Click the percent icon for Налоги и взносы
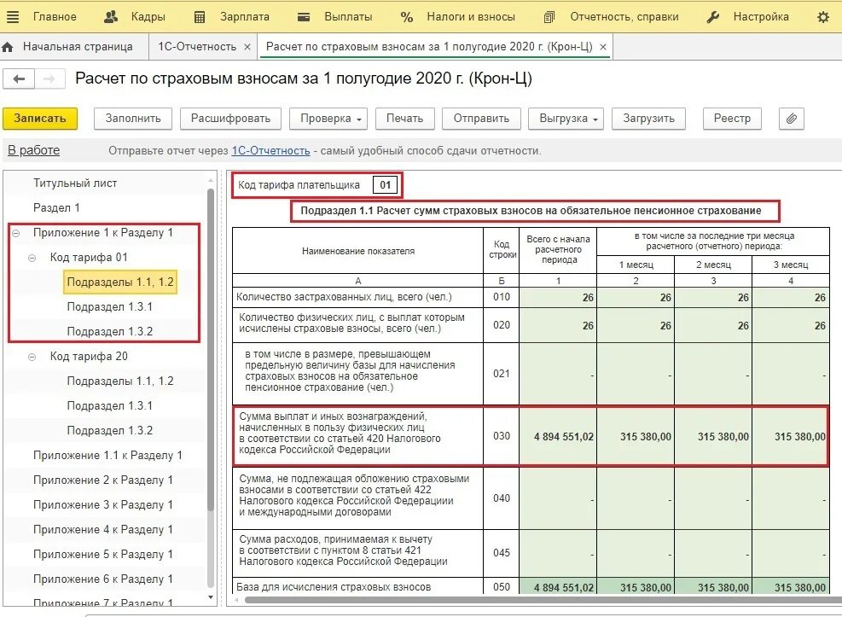 click(407, 17)
